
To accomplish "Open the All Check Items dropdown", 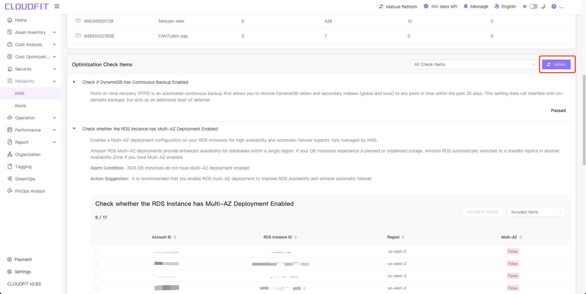I will 475,64.
